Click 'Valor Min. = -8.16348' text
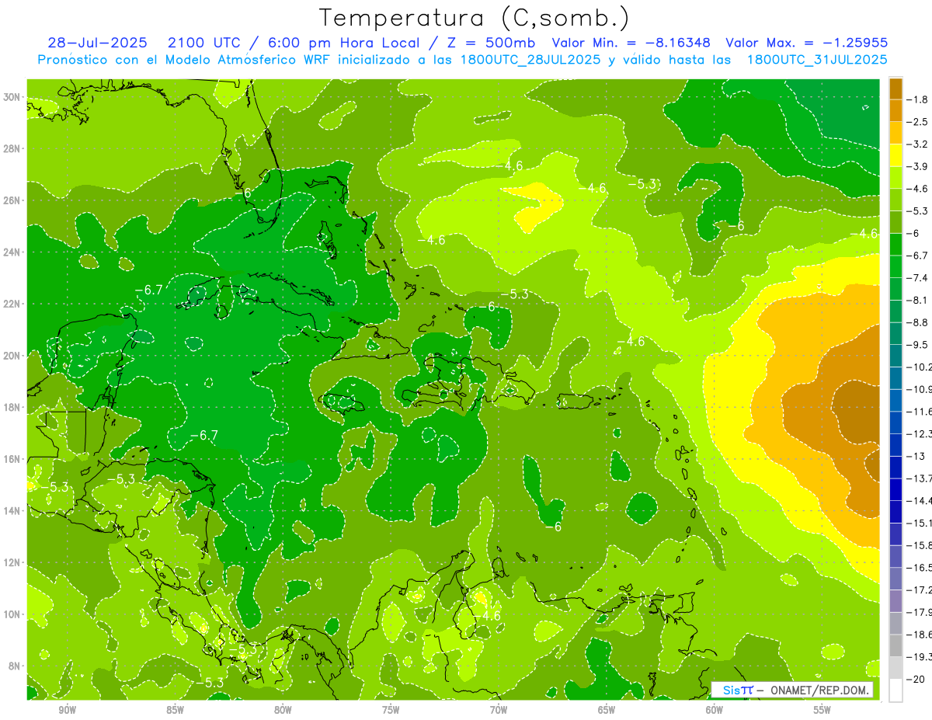This screenshot has height=720, width=932. click(x=631, y=43)
